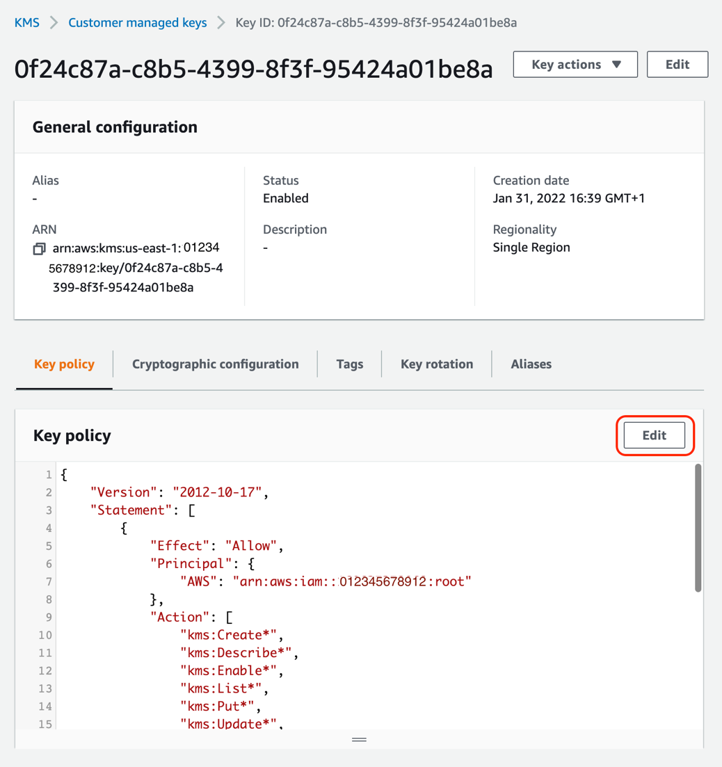Click the Single Region regionality value
Image resolution: width=722 pixels, height=767 pixels.
531,248
